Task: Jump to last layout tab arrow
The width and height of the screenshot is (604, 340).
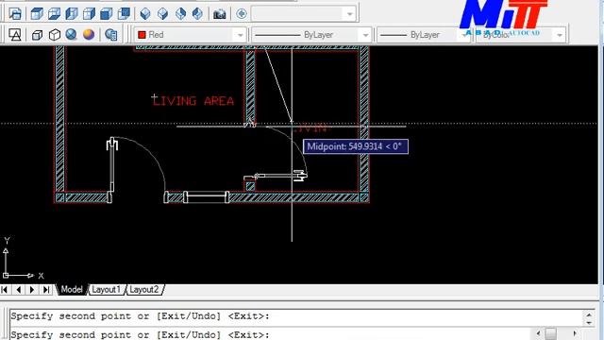Action: pos(46,290)
